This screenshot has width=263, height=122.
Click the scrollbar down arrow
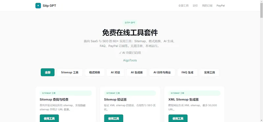tap(261, 120)
